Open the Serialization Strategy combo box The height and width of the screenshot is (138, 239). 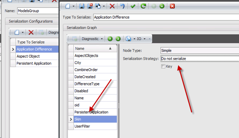click(x=200, y=59)
